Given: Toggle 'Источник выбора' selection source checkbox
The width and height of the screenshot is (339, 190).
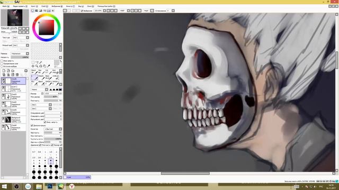Looking at the screenshot, I should click(x=2, y=66).
